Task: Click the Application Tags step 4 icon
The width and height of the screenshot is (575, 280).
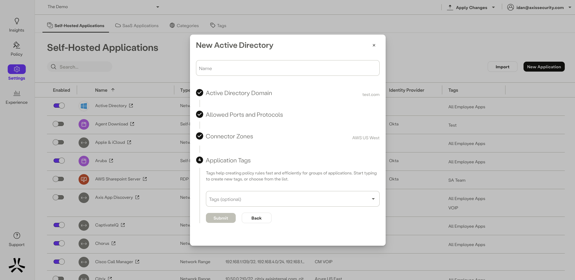Action: pos(200,160)
